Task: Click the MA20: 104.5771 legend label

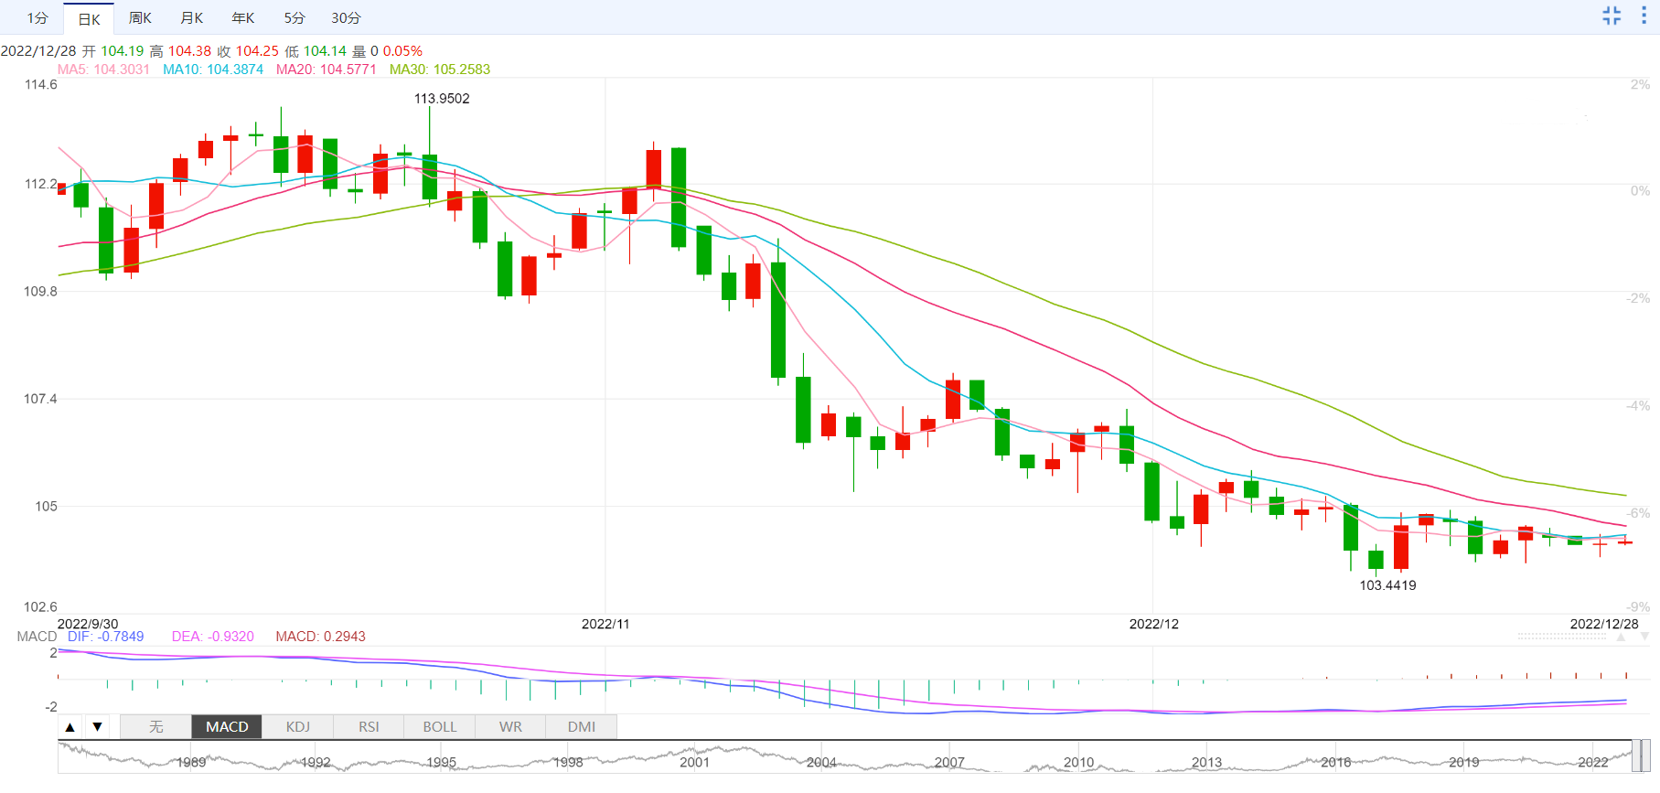Action: tap(327, 70)
